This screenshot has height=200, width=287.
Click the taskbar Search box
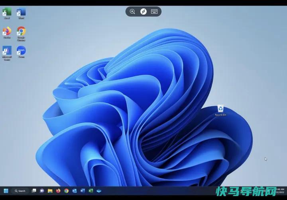pos(20,191)
